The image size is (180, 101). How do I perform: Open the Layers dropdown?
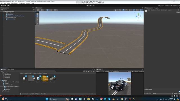pyautogui.click(x=168, y=6)
